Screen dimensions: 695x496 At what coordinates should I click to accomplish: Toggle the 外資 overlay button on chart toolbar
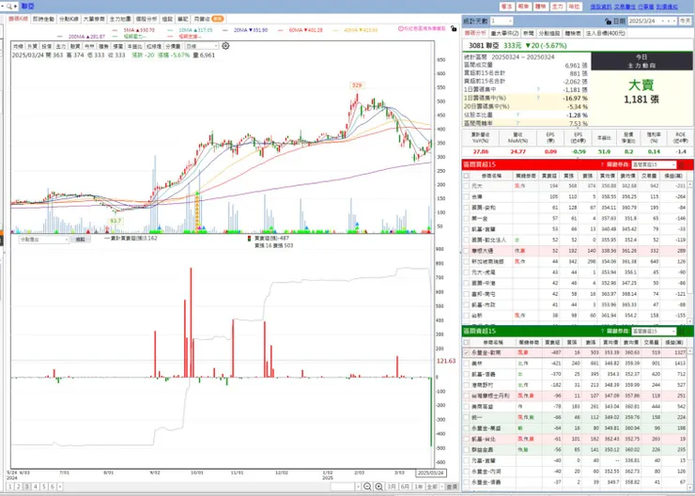pos(32,46)
